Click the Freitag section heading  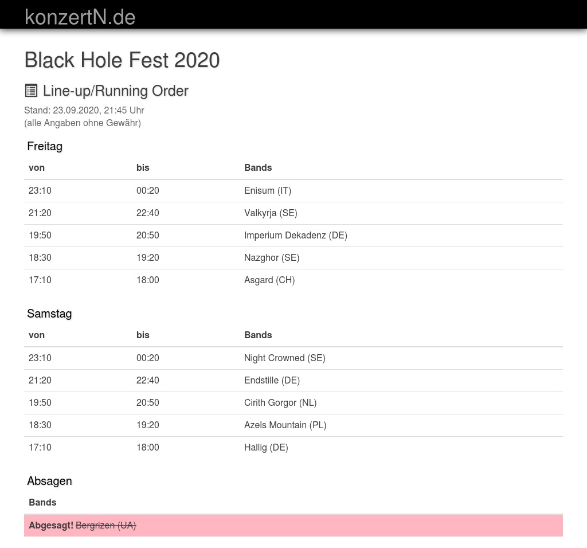(x=45, y=146)
